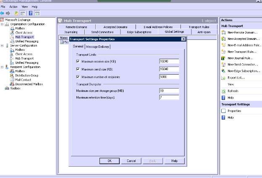Click Cancel button in dialog

(131, 161)
